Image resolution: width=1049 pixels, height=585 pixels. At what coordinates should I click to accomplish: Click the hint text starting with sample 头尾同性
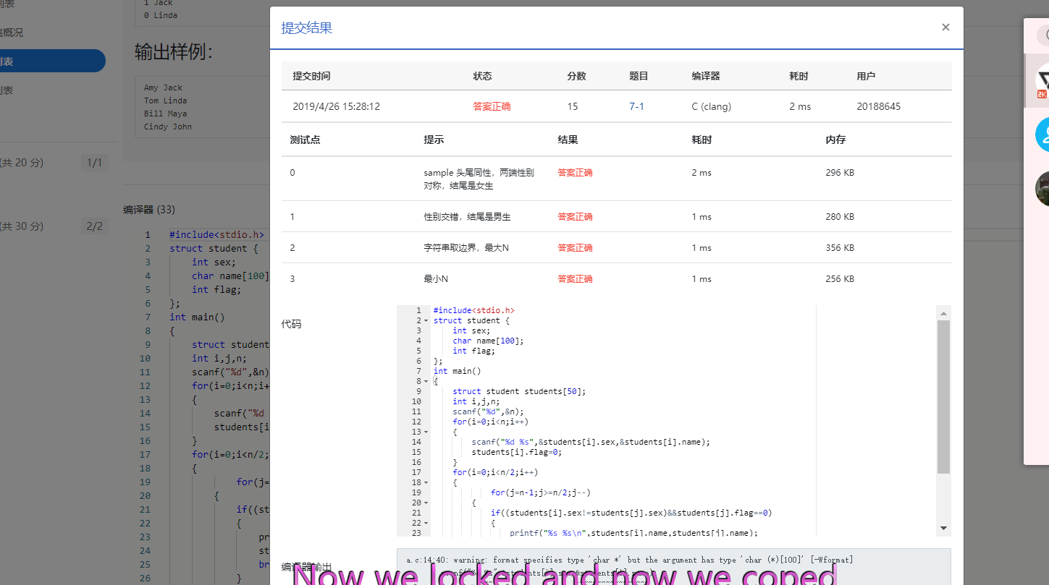tap(479, 179)
